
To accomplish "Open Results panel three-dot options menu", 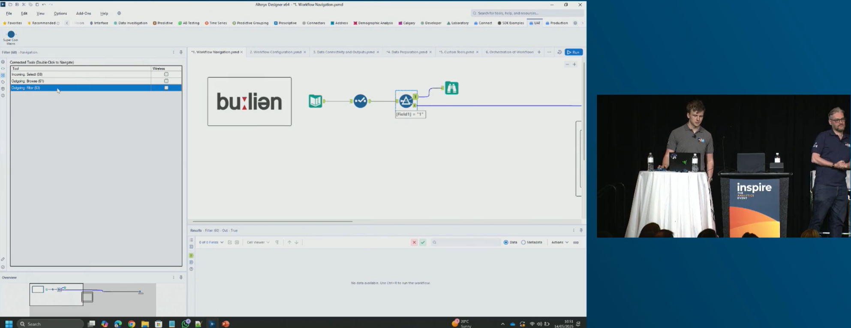I will [574, 230].
